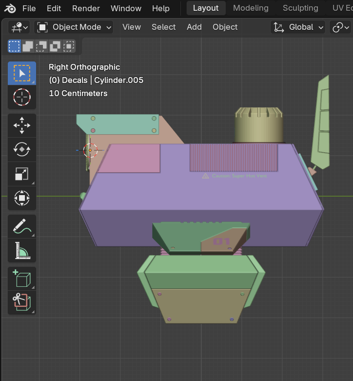Select the Cursor tool
This screenshot has width=353, height=381.
(22, 97)
